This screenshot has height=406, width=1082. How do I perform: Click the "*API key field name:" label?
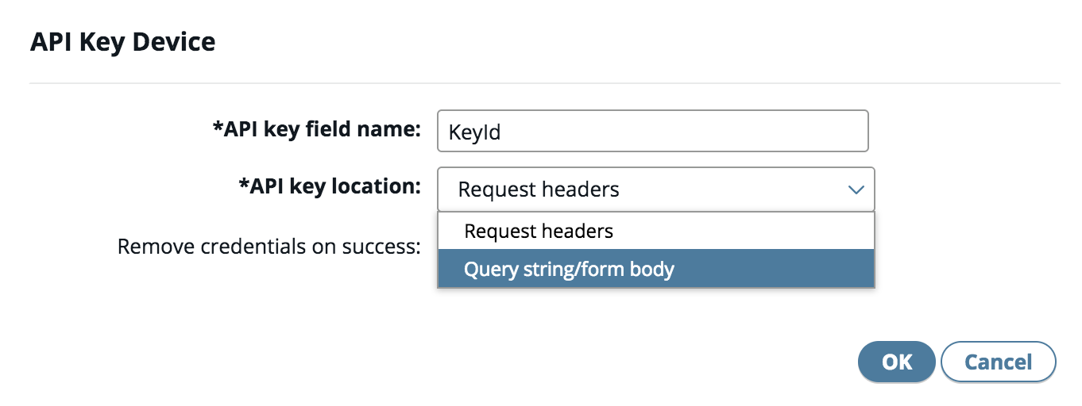pos(316,130)
